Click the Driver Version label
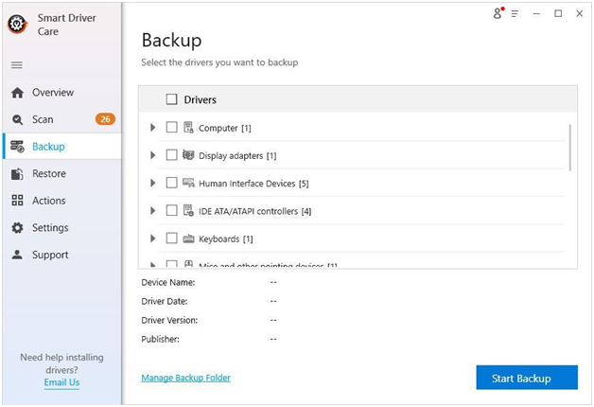Image resolution: width=594 pixels, height=407 pixels. pos(169,320)
